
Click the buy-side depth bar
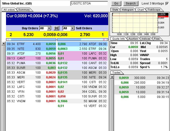[x=31, y=40]
